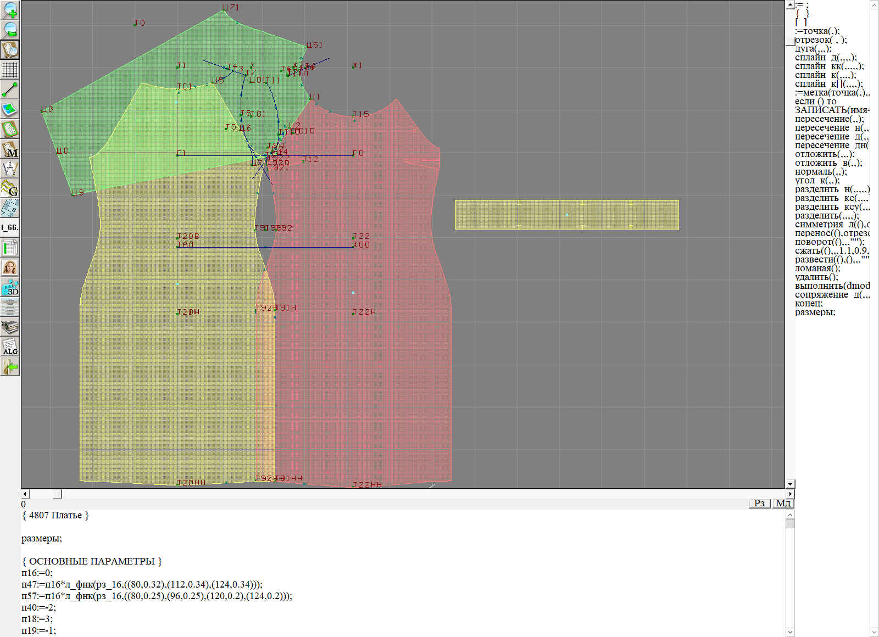
Task: Select the pattern with M icon
Action: coord(10,149)
